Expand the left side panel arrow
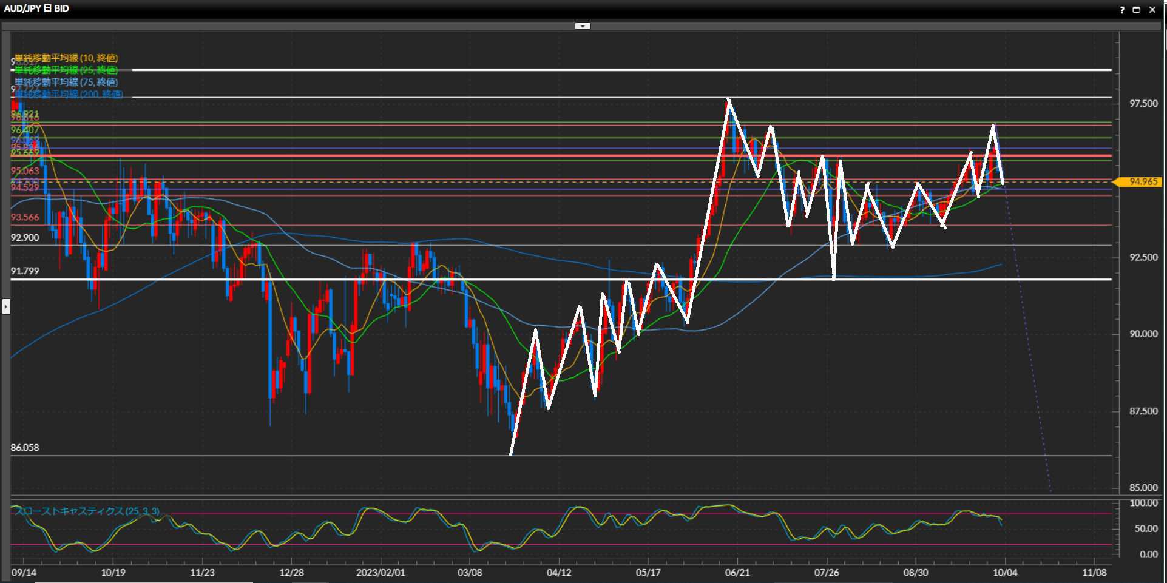The height and width of the screenshot is (583, 1167). click(x=6, y=306)
